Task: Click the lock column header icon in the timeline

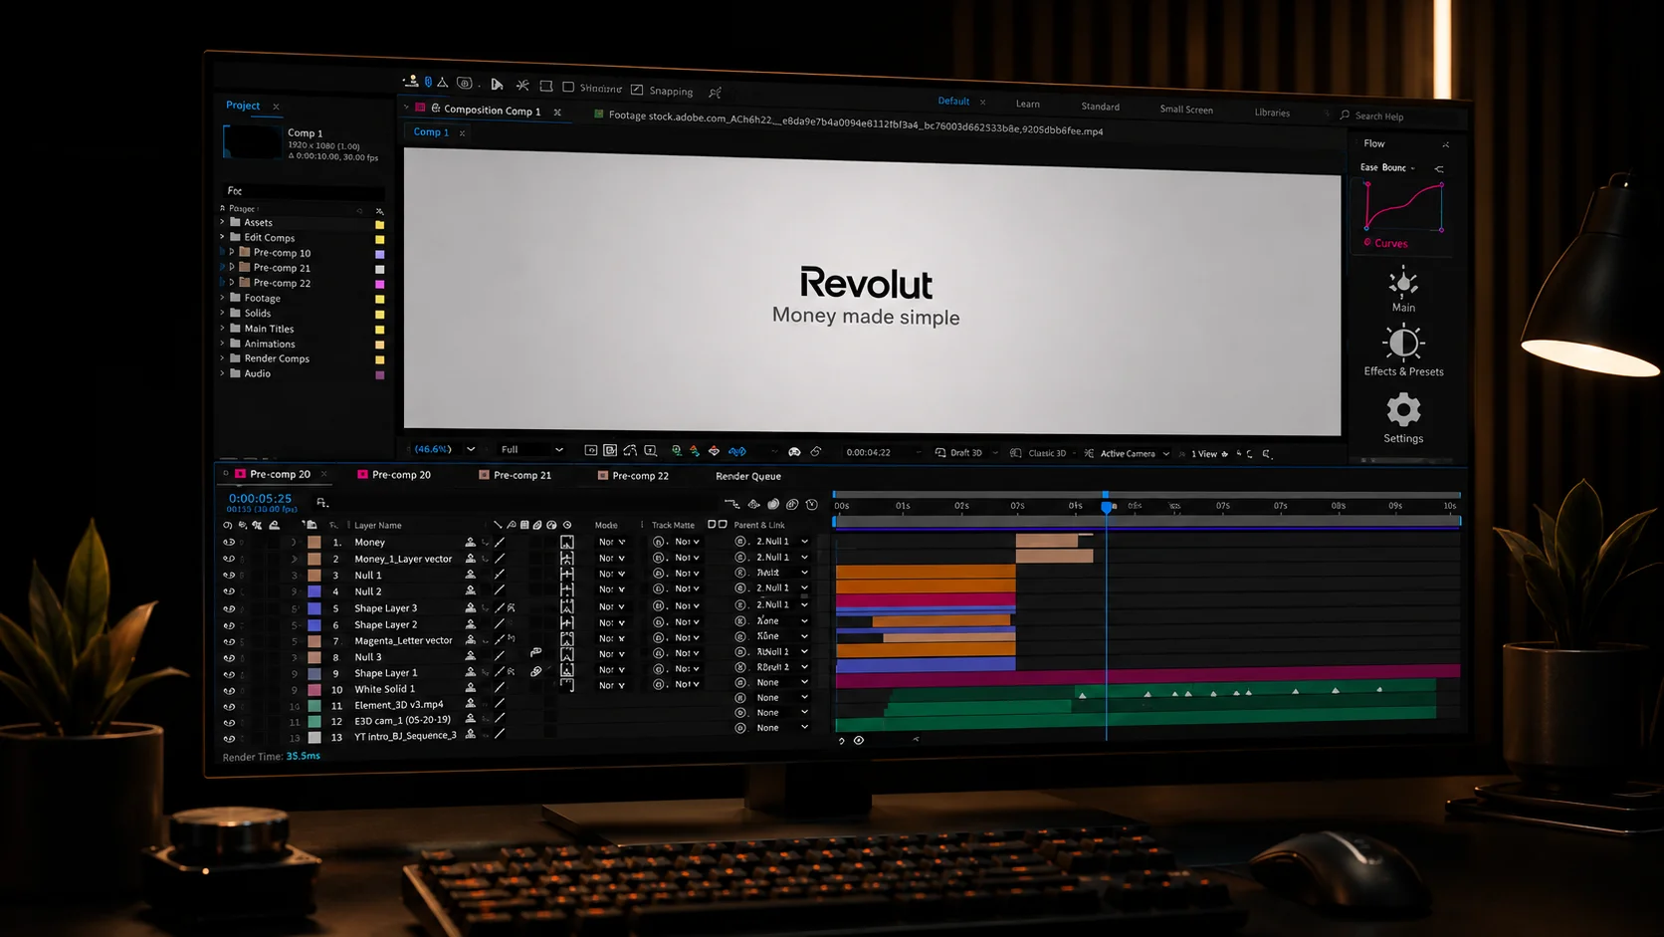Action: 275,525
